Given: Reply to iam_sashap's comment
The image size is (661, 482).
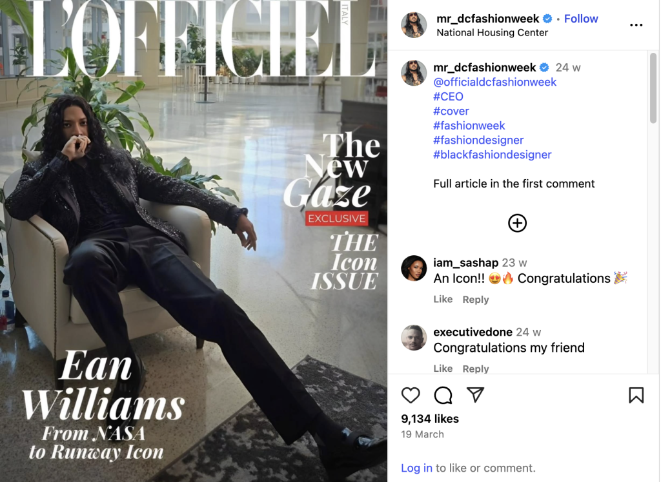Looking at the screenshot, I should pos(476,299).
